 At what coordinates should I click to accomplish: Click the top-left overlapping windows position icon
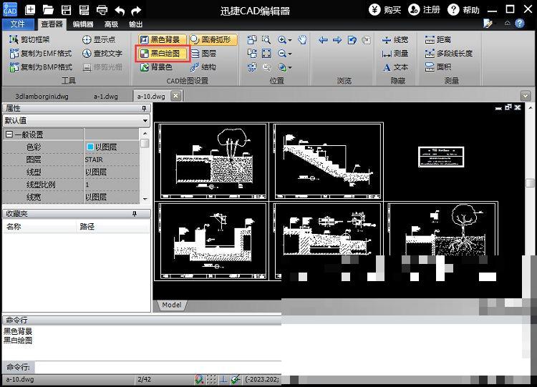[252, 39]
